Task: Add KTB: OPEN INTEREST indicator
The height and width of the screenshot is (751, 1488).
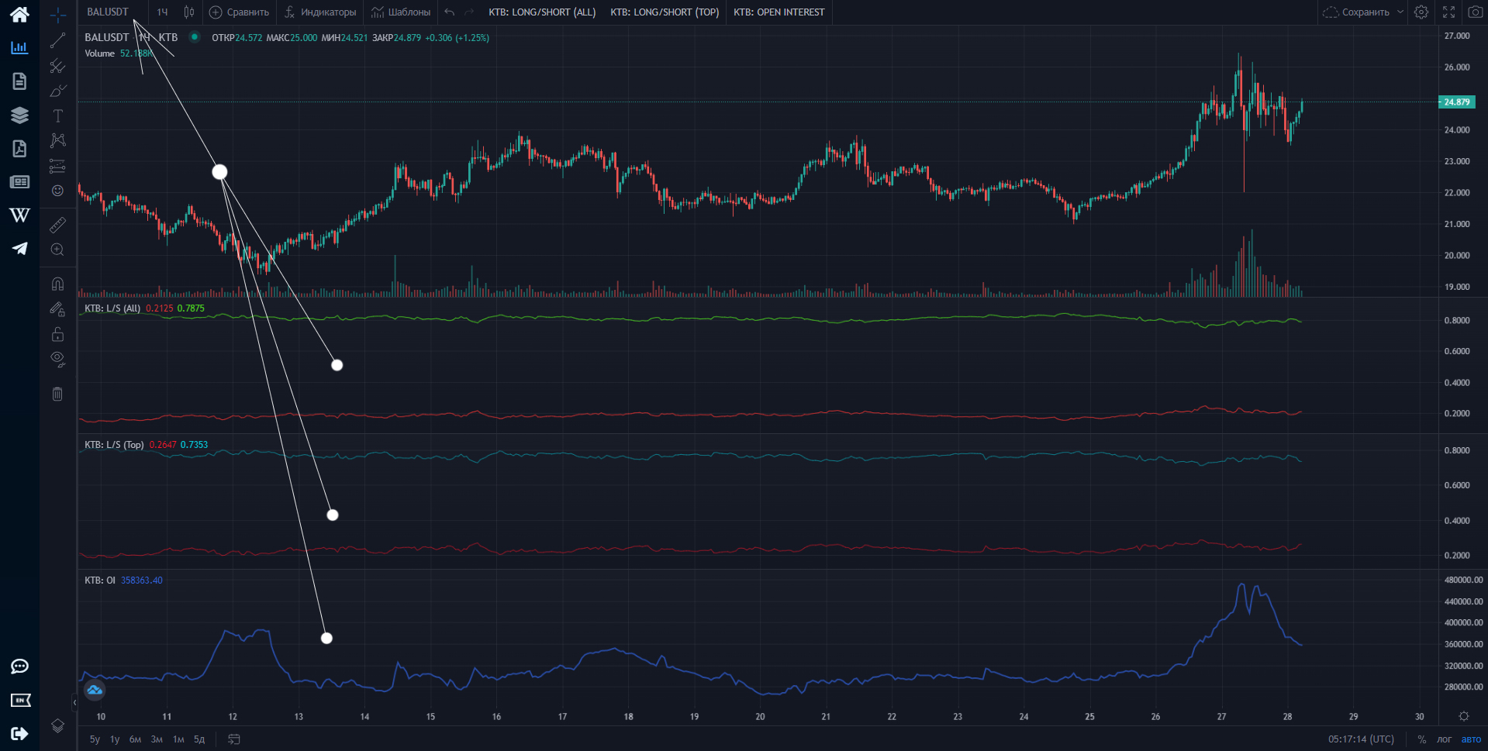Action: pyautogui.click(x=779, y=12)
